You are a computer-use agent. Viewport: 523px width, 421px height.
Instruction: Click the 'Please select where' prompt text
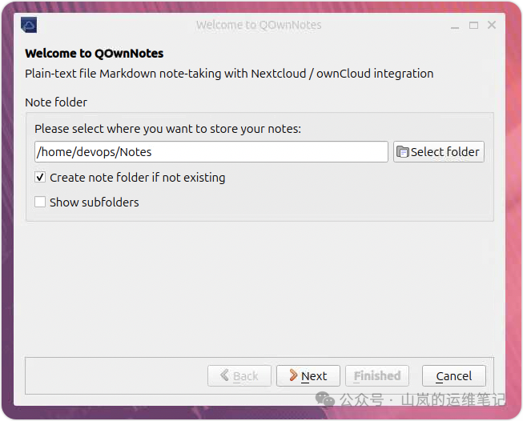pyautogui.click(x=167, y=128)
